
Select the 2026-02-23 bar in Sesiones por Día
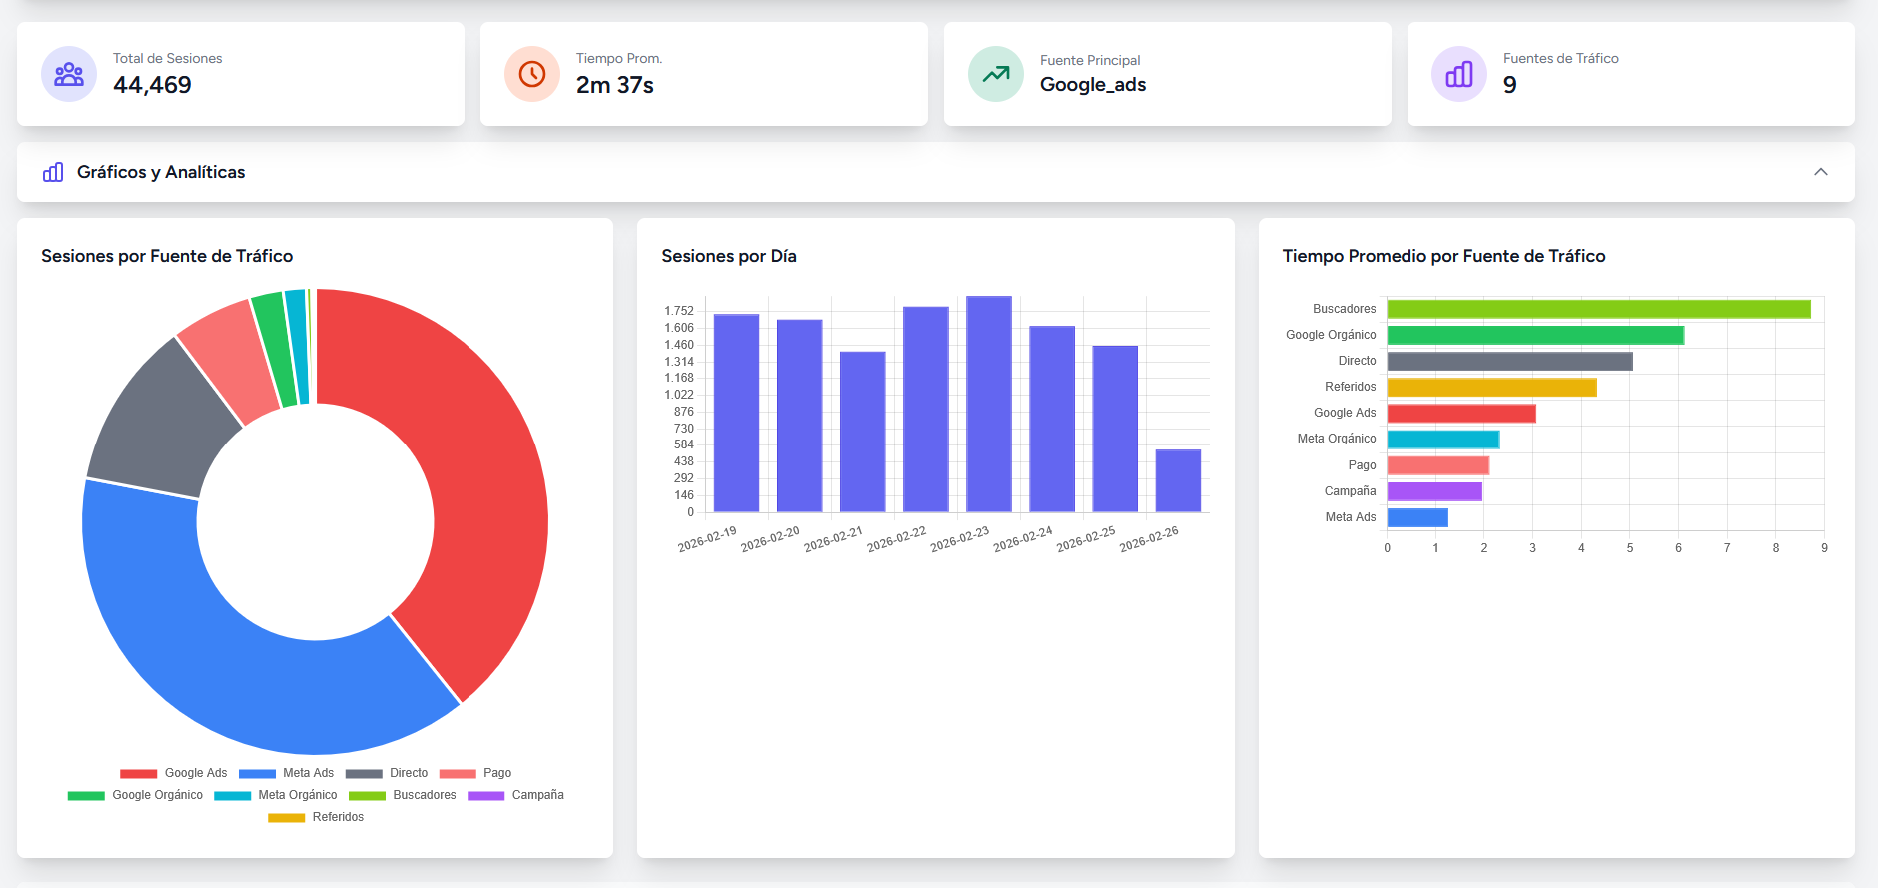(989, 405)
